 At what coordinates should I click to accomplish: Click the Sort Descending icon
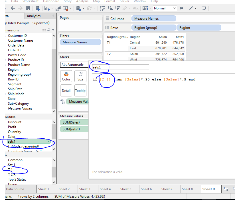[117, 8]
